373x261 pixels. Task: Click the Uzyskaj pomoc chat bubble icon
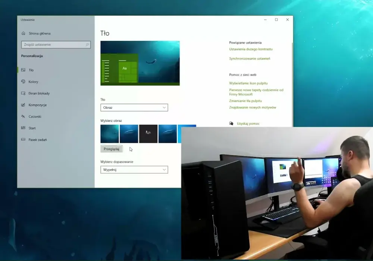click(x=231, y=123)
